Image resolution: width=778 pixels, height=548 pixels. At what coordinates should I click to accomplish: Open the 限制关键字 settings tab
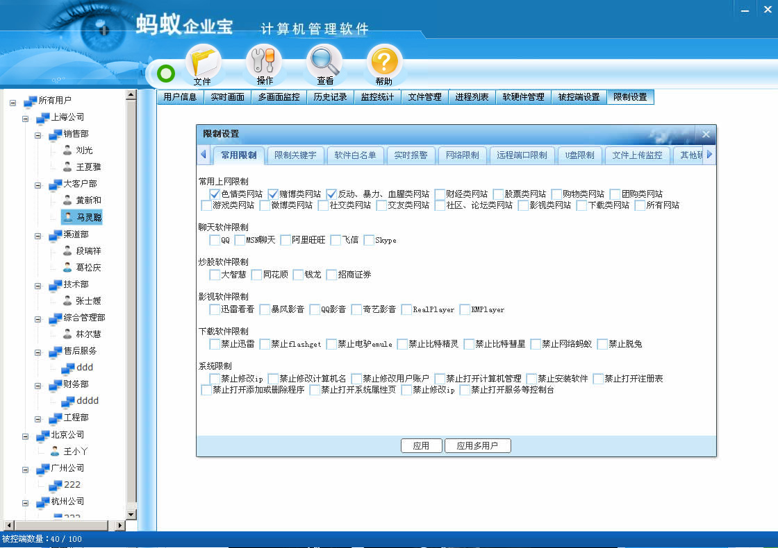point(295,155)
